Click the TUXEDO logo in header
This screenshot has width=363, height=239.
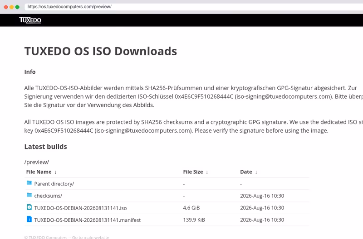pos(30,20)
